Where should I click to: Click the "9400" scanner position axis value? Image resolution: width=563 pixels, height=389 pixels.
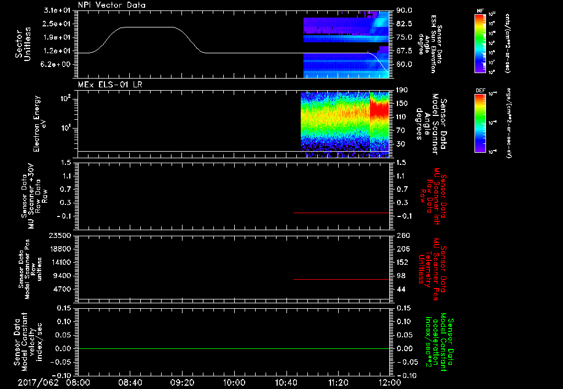[62, 276]
